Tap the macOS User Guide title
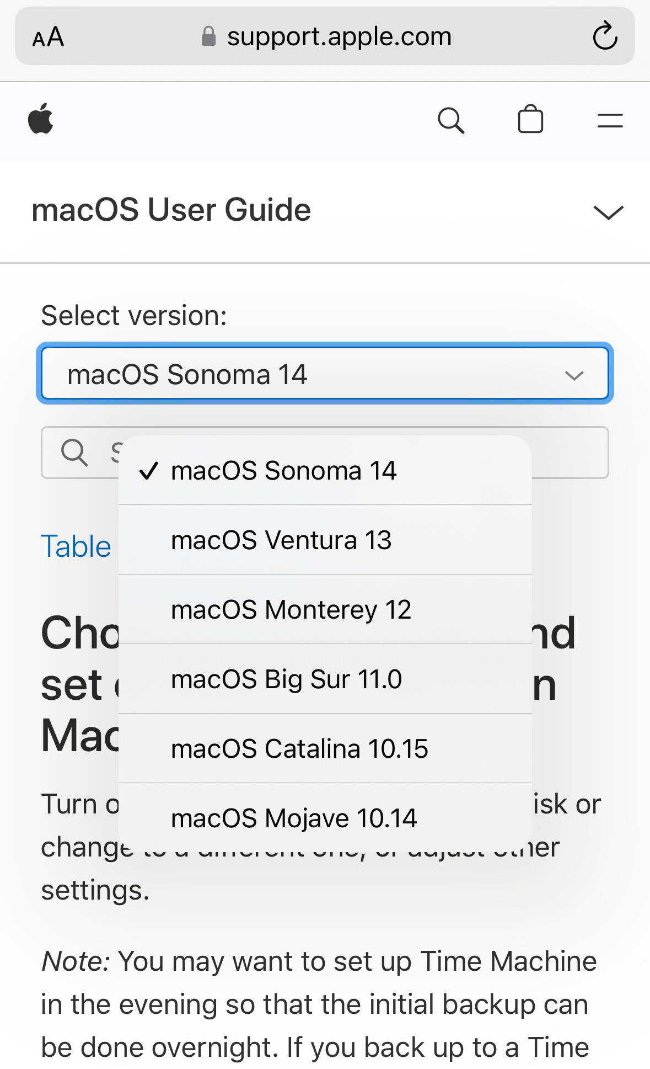The width and height of the screenshot is (650, 1069). coord(171,210)
